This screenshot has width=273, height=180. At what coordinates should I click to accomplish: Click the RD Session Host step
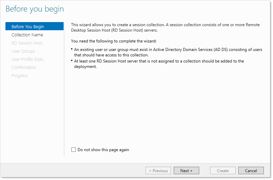[27, 43]
